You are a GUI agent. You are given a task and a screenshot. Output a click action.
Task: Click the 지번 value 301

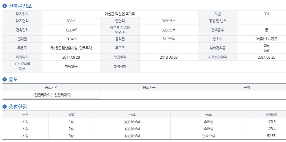pos(266,14)
